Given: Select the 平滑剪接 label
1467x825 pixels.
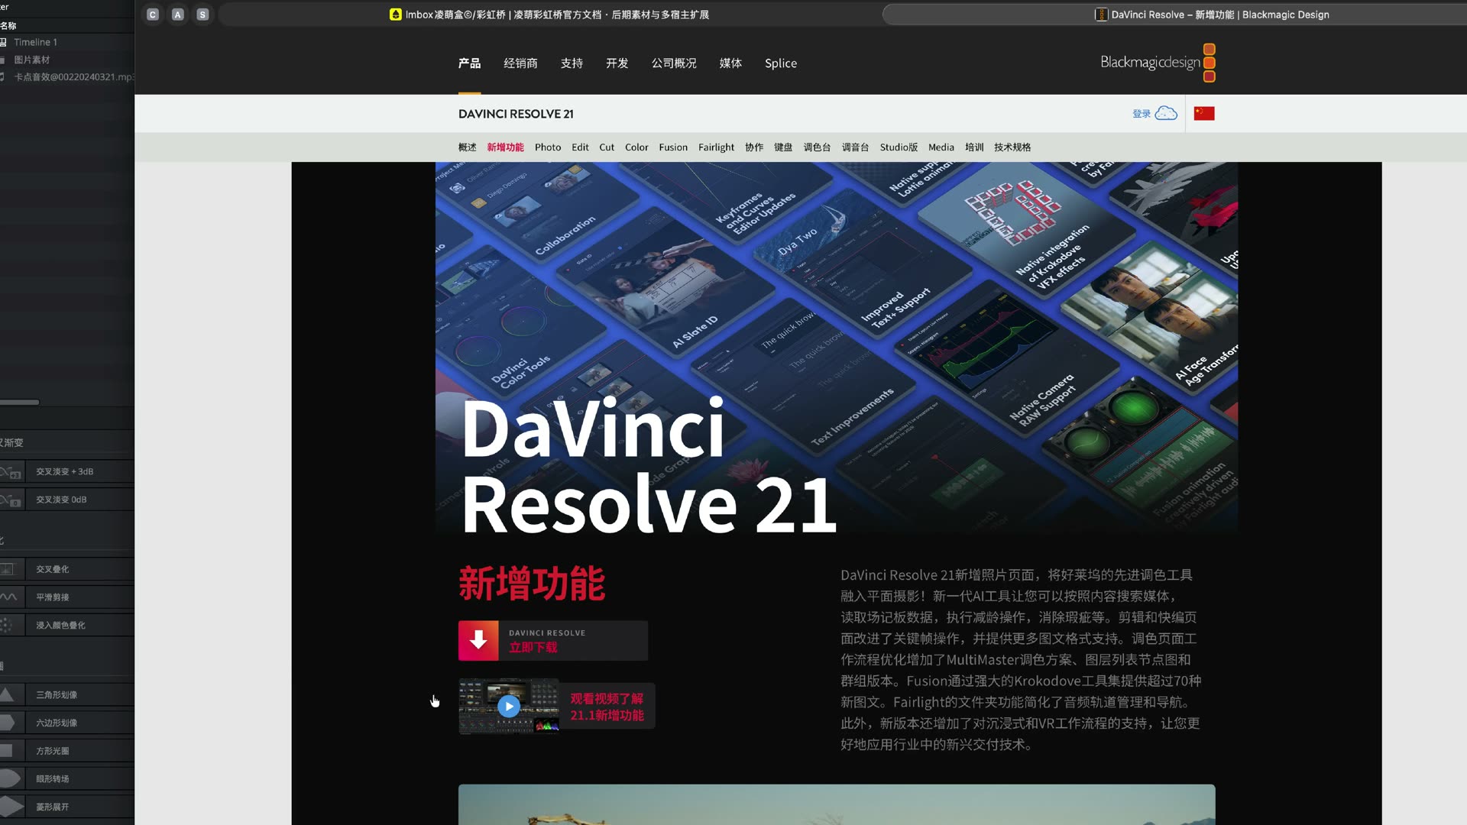Looking at the screenshot, I should tap(53, 597).
